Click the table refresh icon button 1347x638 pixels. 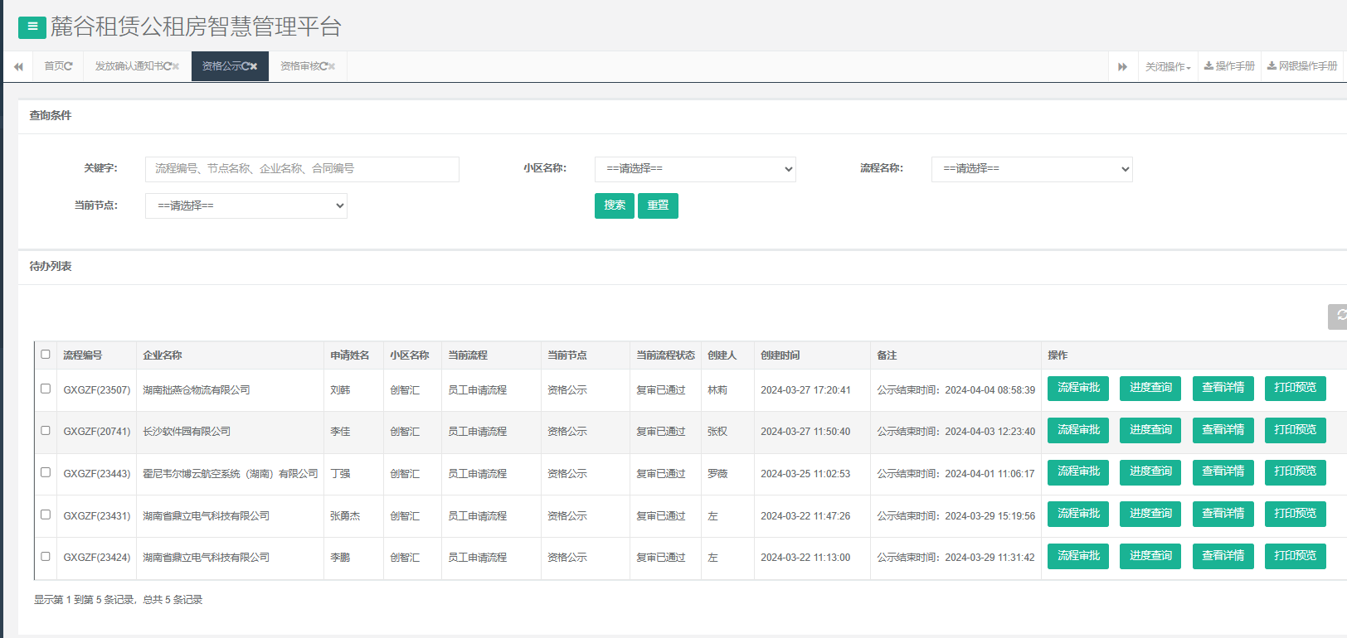(x=1339, y=316)
